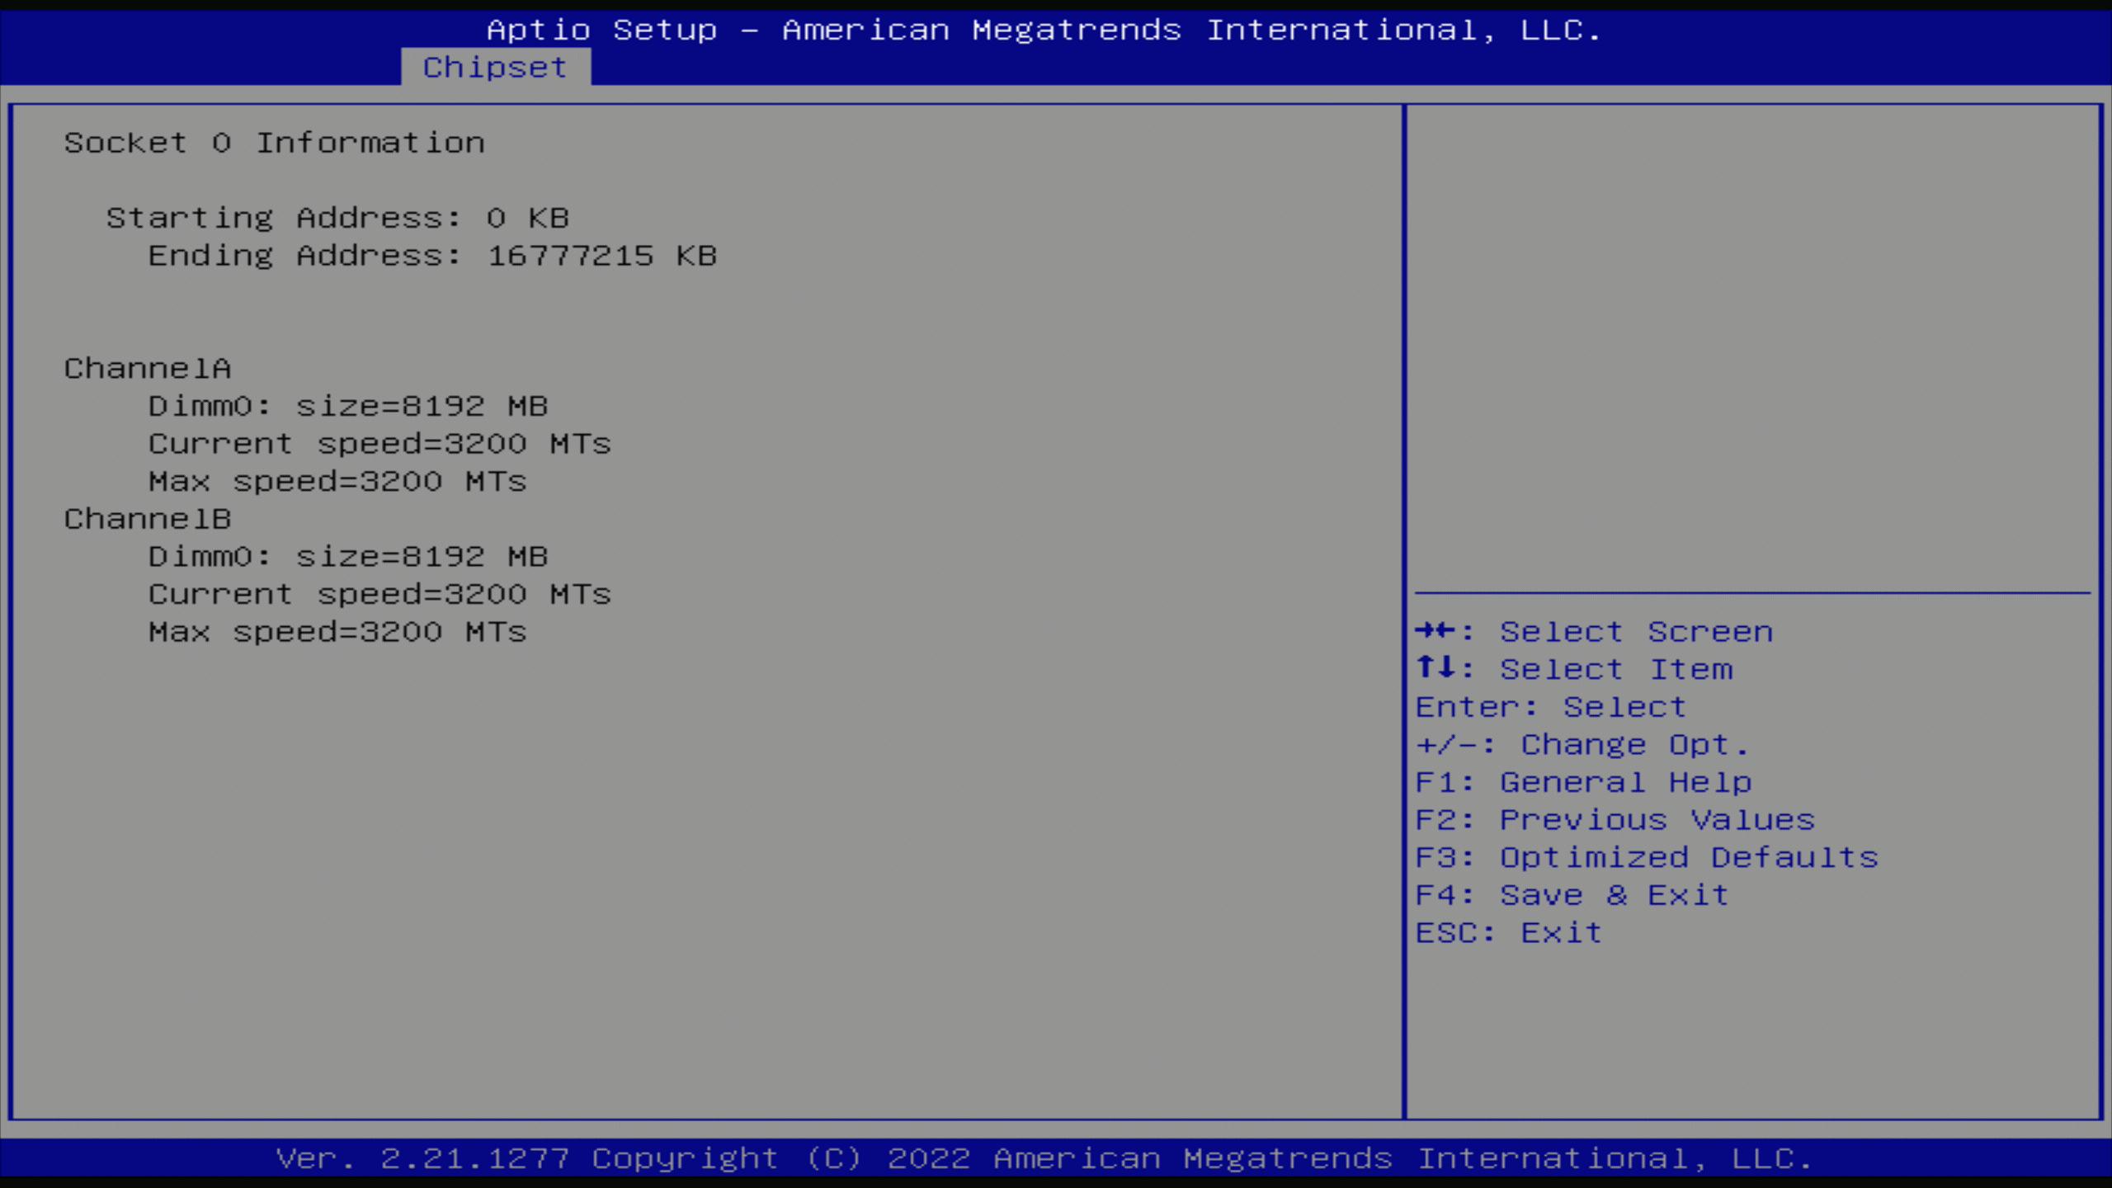Click the up-down arrows Select Item icon
The image size is (2112, 1188).
pos(1435,667)
